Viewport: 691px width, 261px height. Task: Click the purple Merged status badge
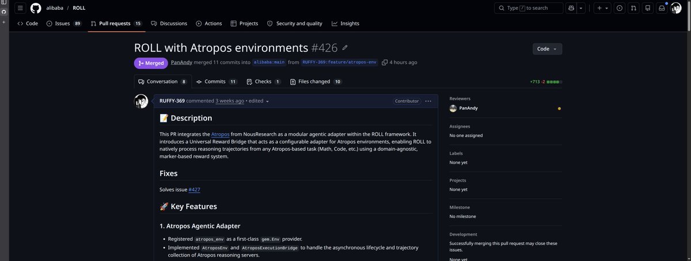pyautogui.click(x=151, y=63)
